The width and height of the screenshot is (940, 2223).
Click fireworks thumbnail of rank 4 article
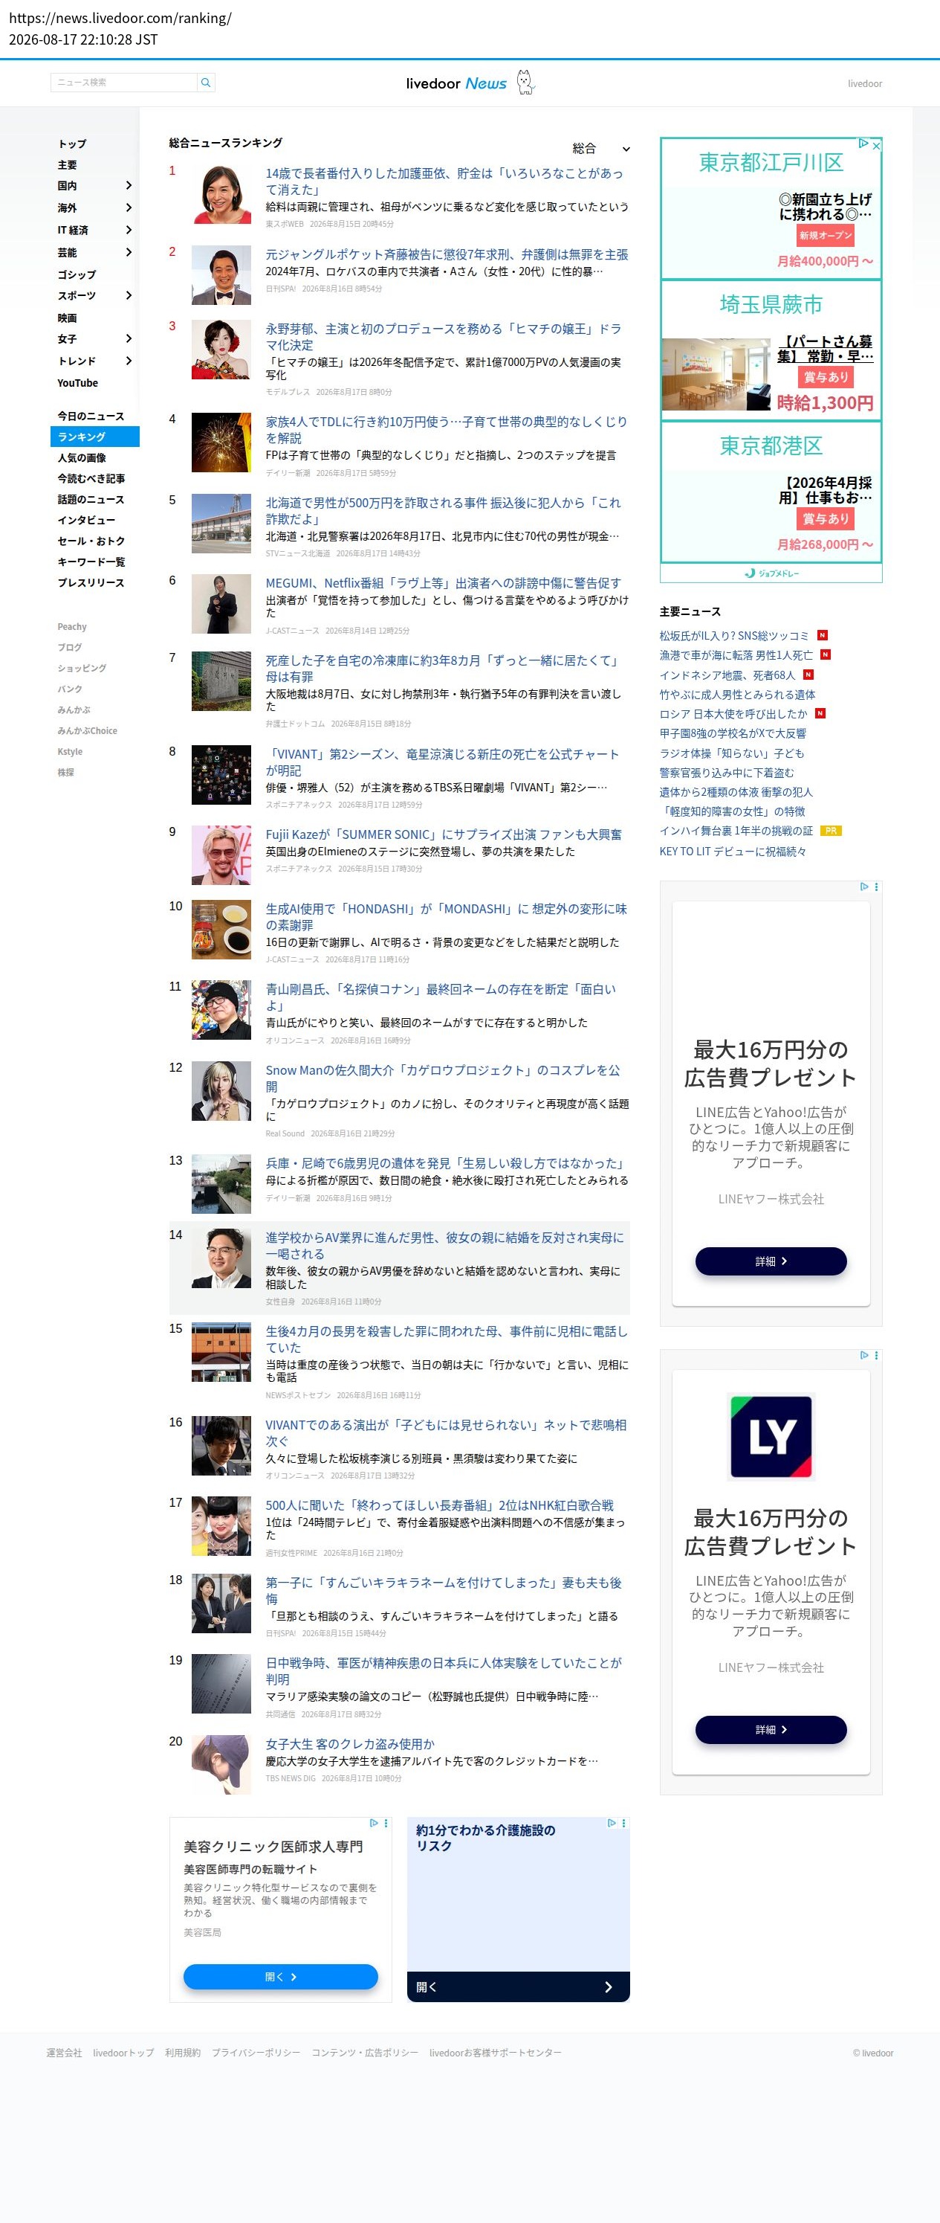pyautogui.click(x=221, y=443)
